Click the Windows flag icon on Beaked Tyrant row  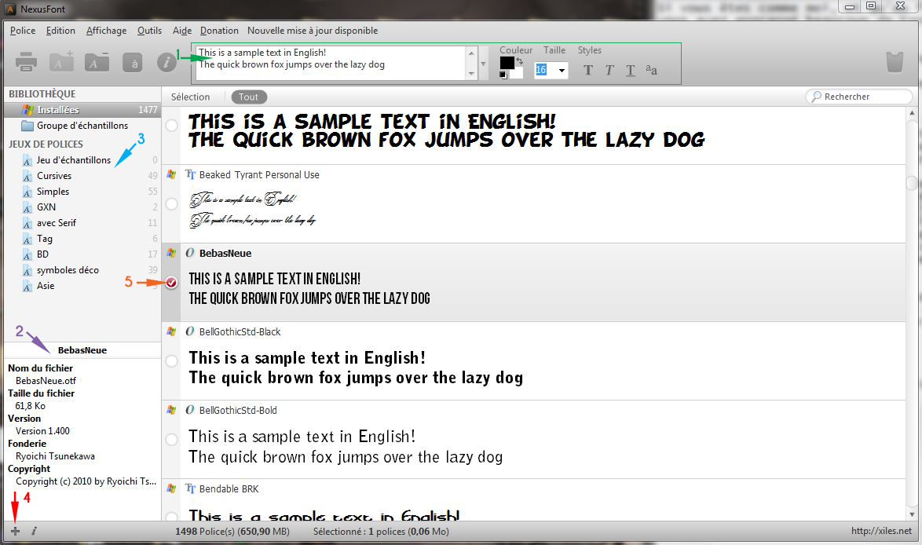tap(171, 174)
